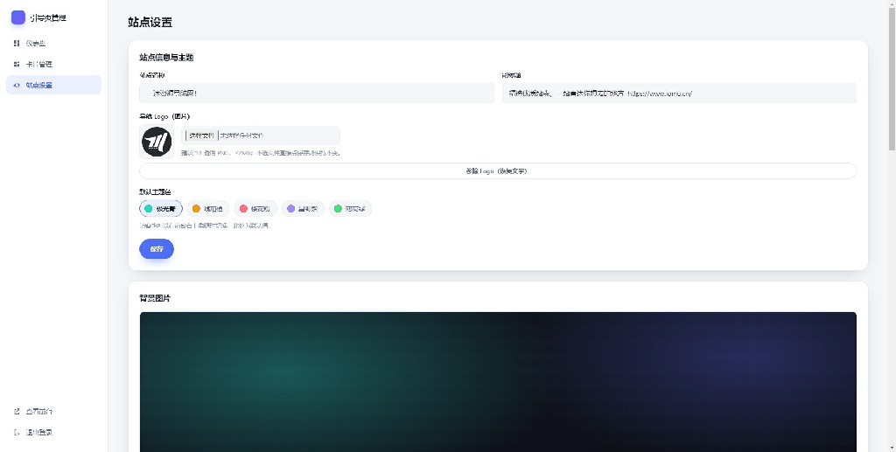Click the purple app logo in the sidebar header

[18, 17]
